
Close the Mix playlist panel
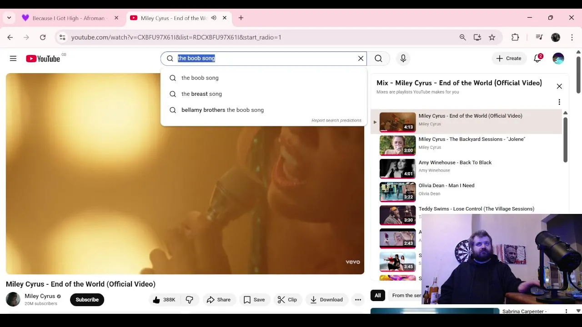point(559,86)
